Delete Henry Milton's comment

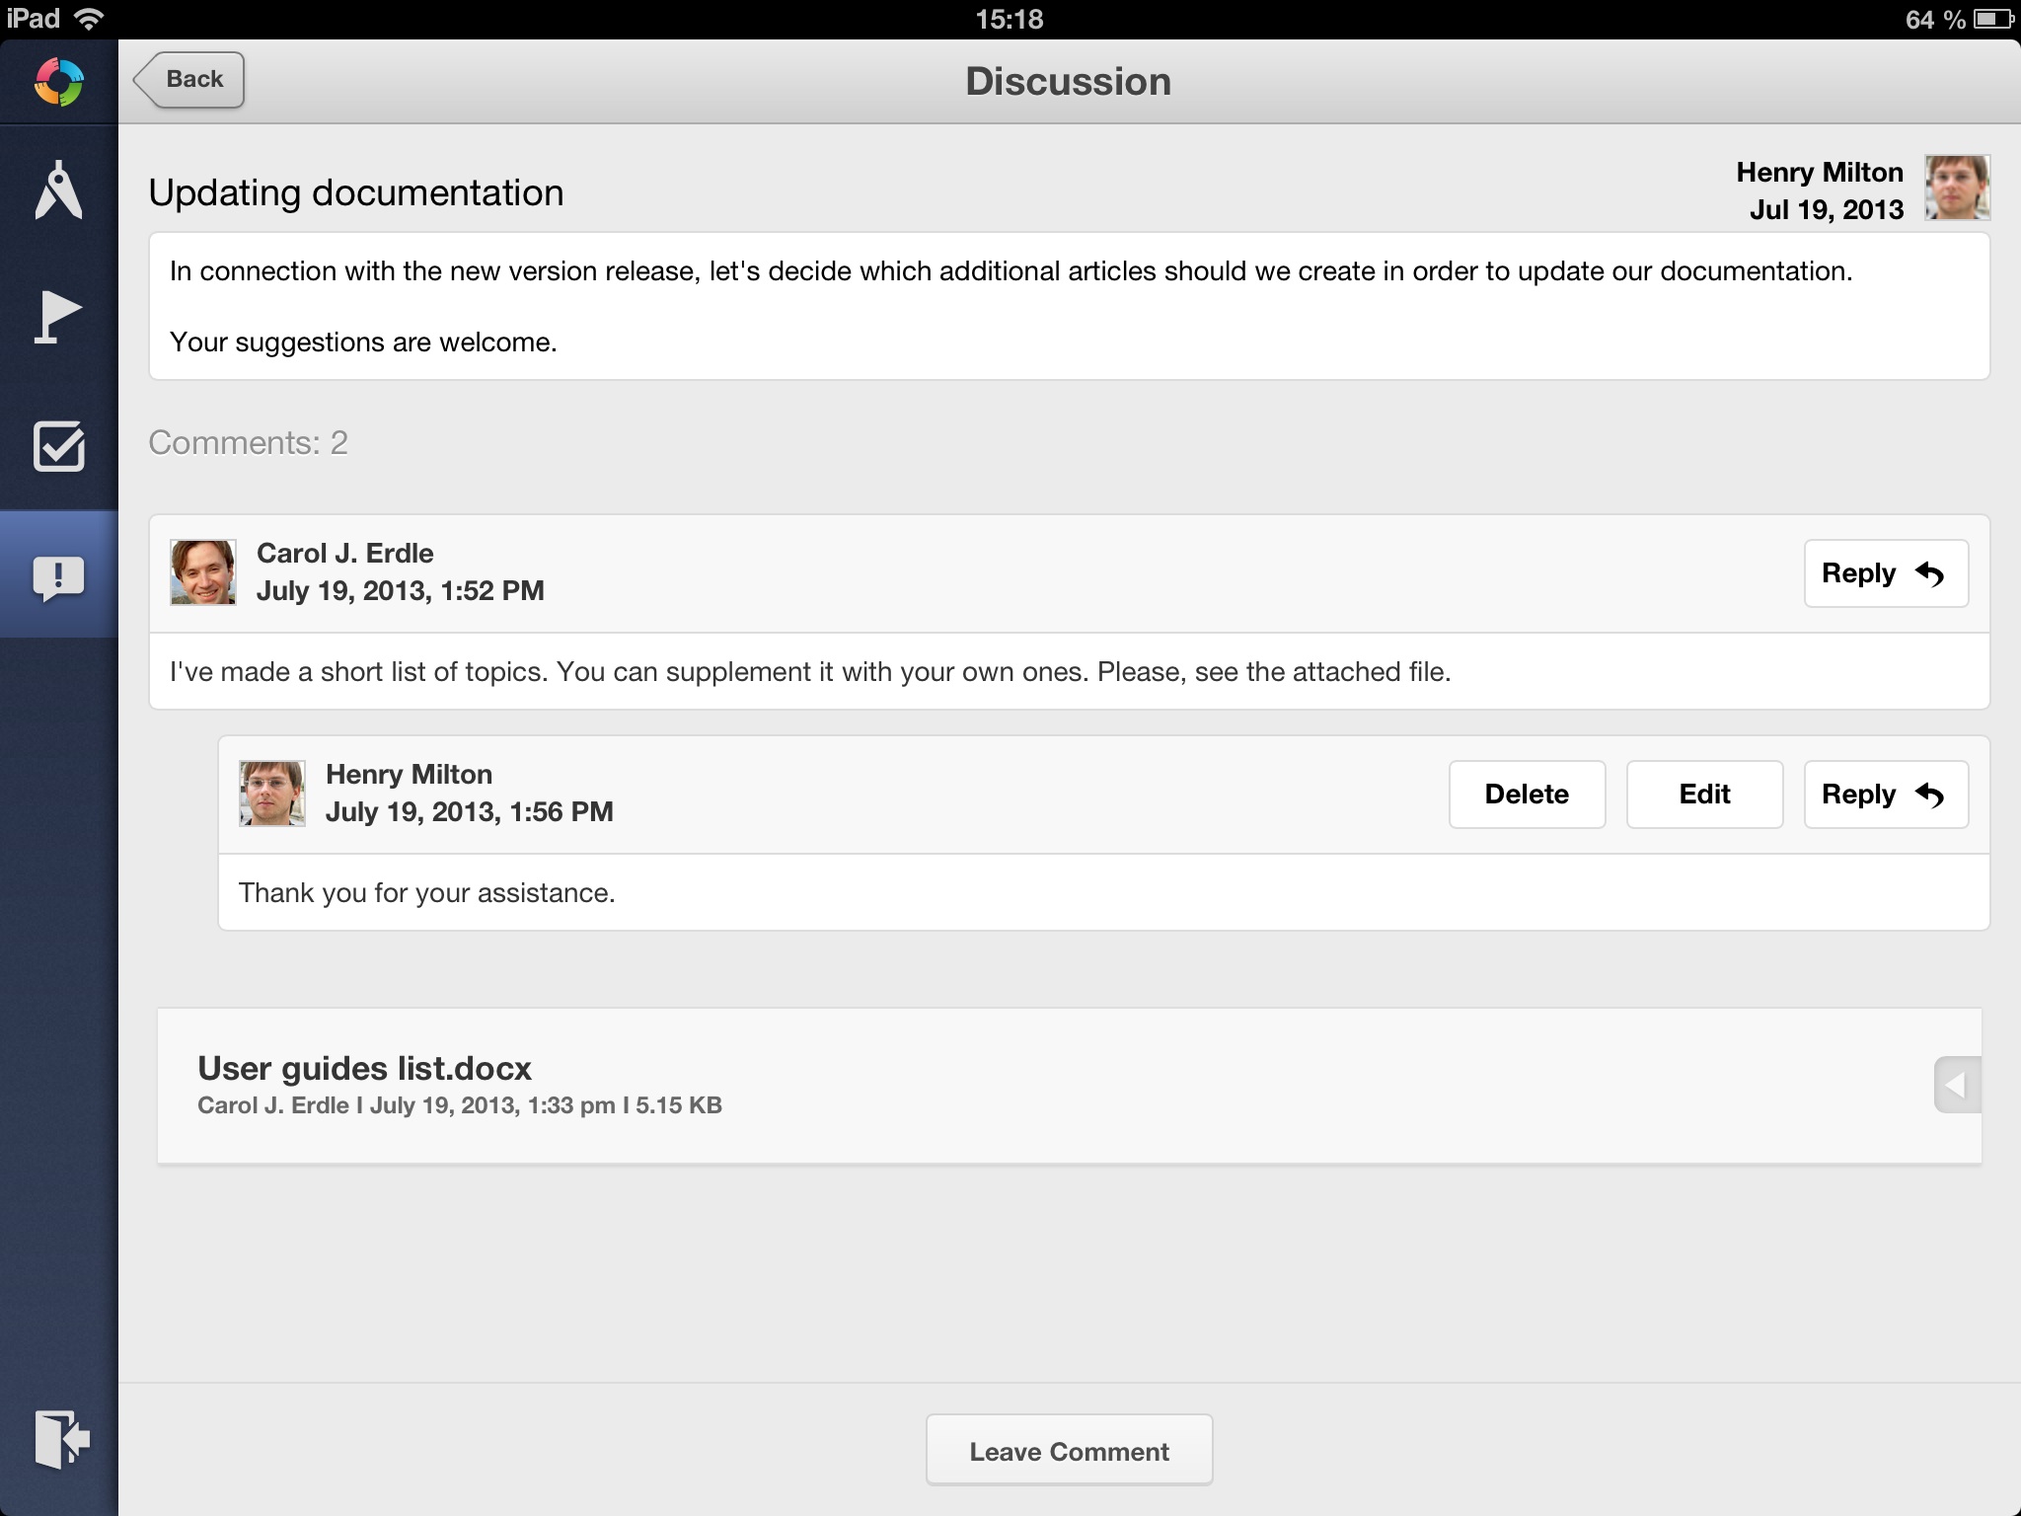click(1526, 795)
